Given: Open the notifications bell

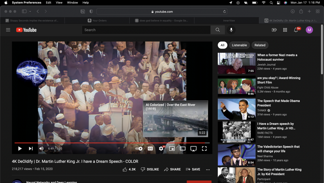Looking at the screenshot, I should (296, 30).
